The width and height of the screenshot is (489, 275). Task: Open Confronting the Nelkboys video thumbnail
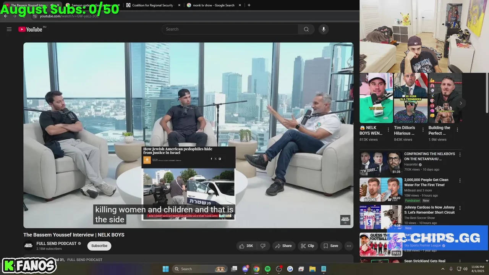(381, 163)
